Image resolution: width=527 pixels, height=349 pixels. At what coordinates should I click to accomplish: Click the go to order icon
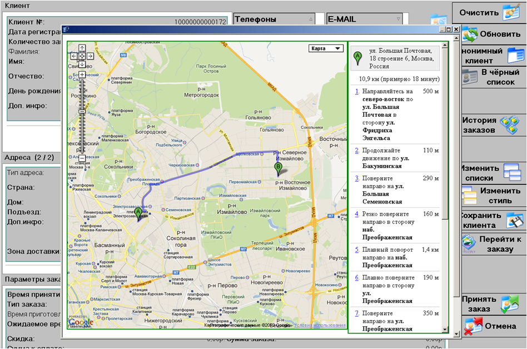pyautogui.click(x=469, y=244)
